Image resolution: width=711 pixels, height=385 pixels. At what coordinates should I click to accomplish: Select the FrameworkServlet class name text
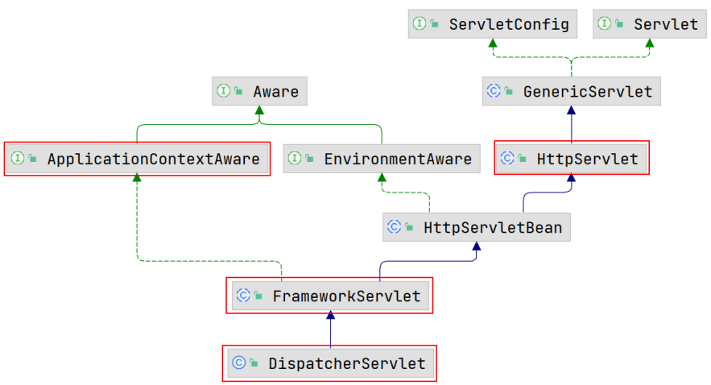tap(346, 296)
